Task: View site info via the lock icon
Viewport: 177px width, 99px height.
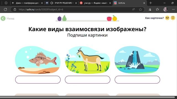Action: [x=15, y=9]
